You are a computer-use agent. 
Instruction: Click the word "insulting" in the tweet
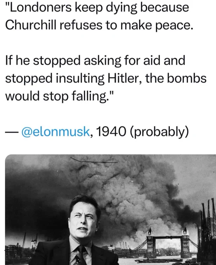pos(80,79)
